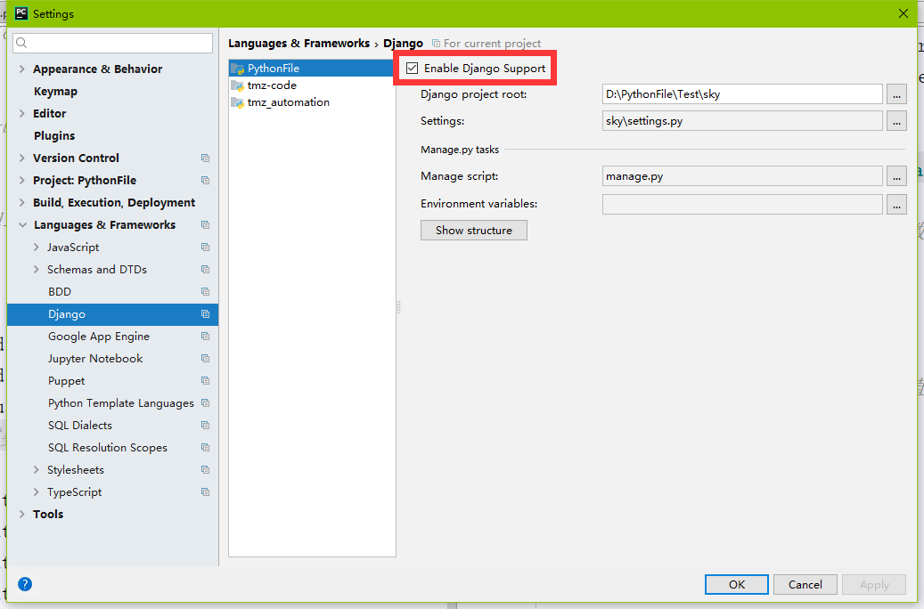Open the help question mark icon
Screen dimensions: 924x609
(25, 584)
